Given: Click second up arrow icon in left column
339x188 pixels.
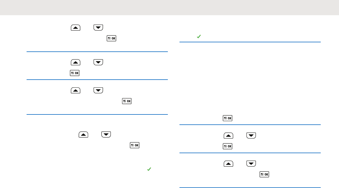Looking at the screenshot, I should (x=76, y=63).
